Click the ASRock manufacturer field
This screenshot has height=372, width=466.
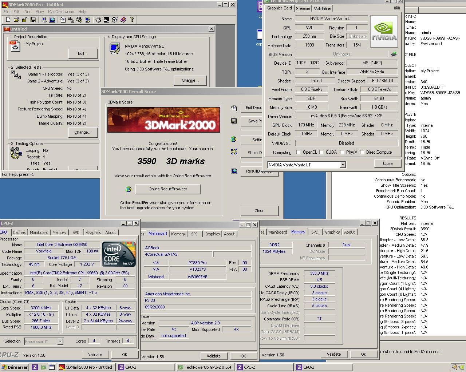coord(198,248)
